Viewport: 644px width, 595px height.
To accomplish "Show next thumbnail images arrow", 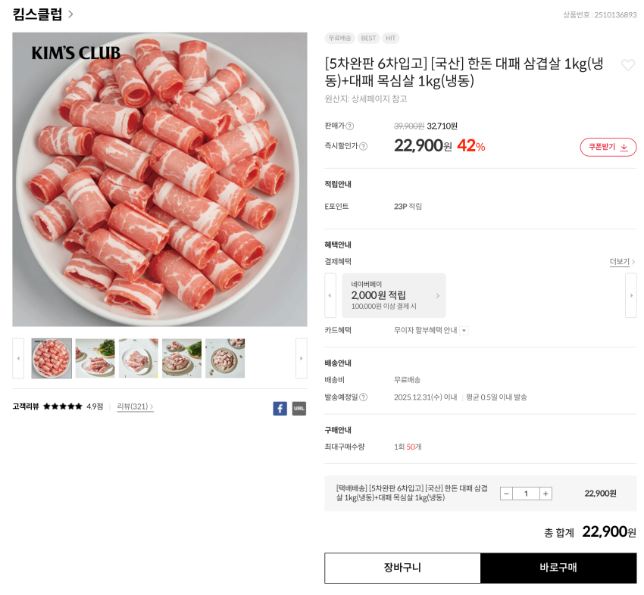I will (301, 358).
